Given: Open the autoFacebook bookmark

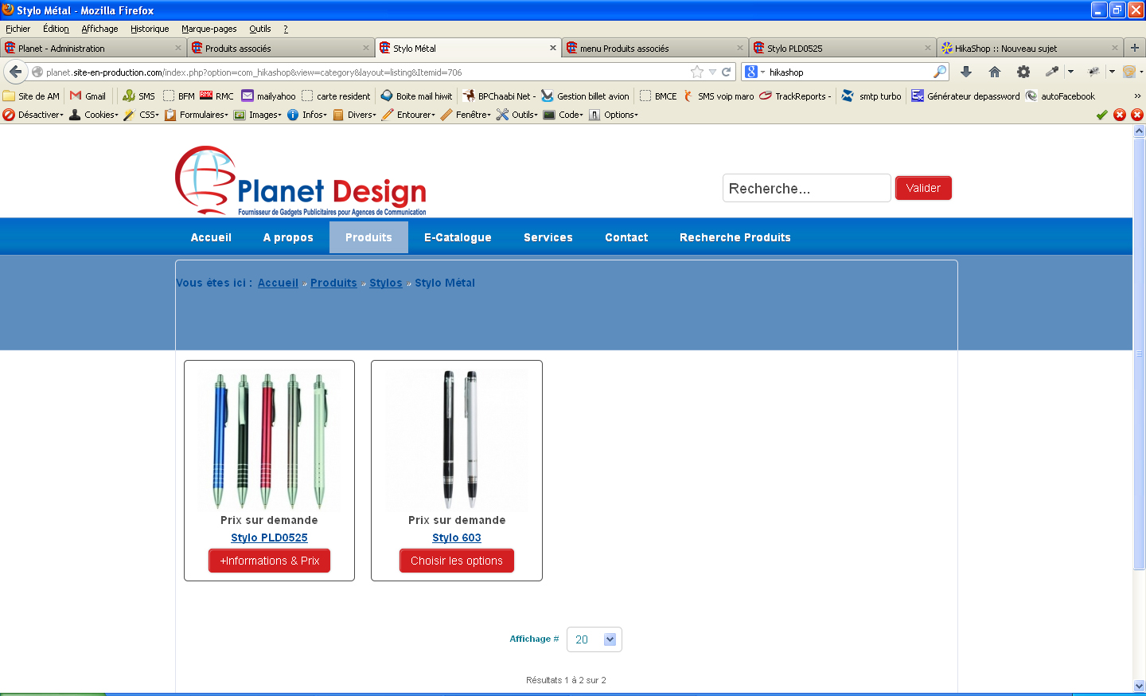Looking at the screenshot, I should (x=1060, y=96).
